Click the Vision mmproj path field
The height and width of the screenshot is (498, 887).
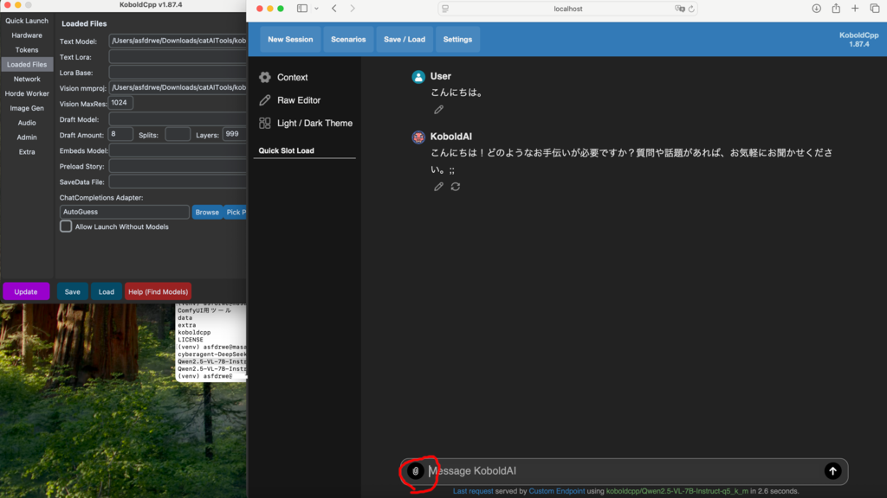(x=178, y=87)
